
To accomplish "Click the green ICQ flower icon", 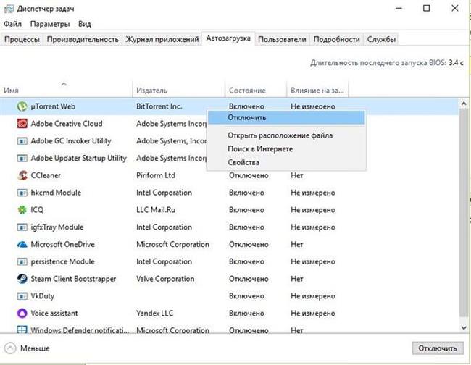I will click(22, 210).
